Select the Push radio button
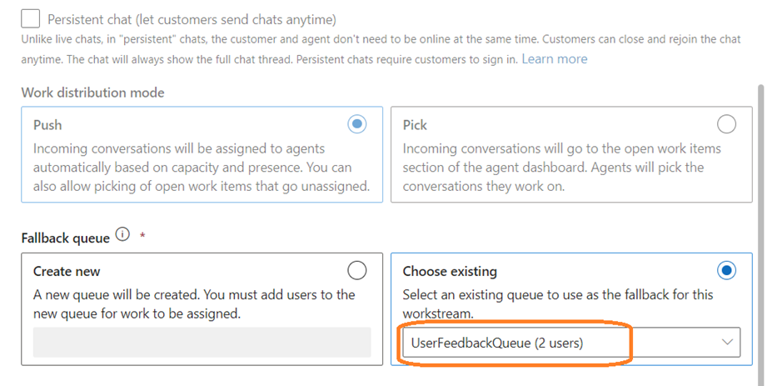The height and width of the screenshot is (386, 782). coord(357,125)
